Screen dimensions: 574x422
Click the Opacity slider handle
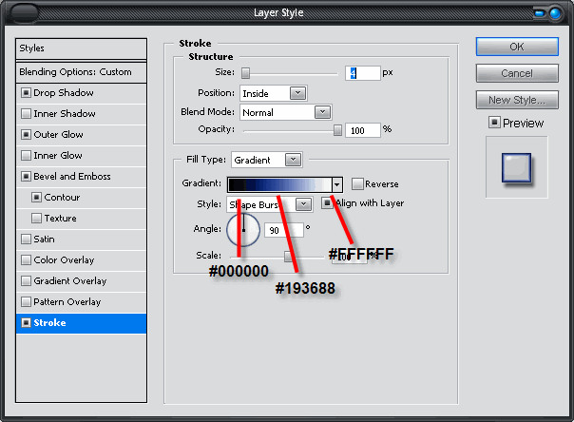337,130
